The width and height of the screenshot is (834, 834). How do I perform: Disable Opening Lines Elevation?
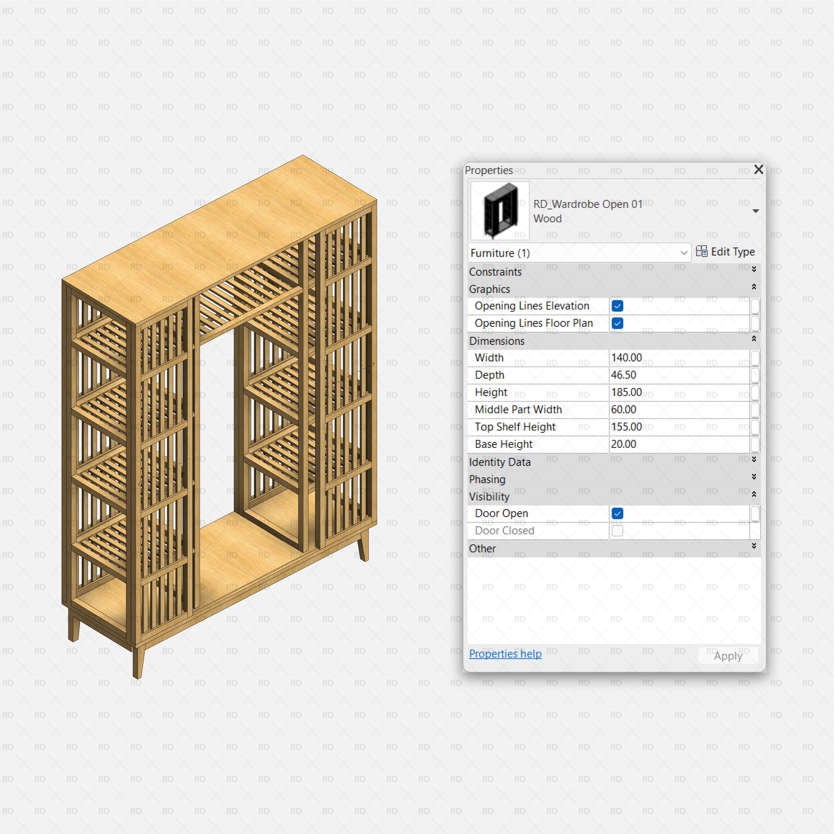pyautogui.click(x=617, y=306)
